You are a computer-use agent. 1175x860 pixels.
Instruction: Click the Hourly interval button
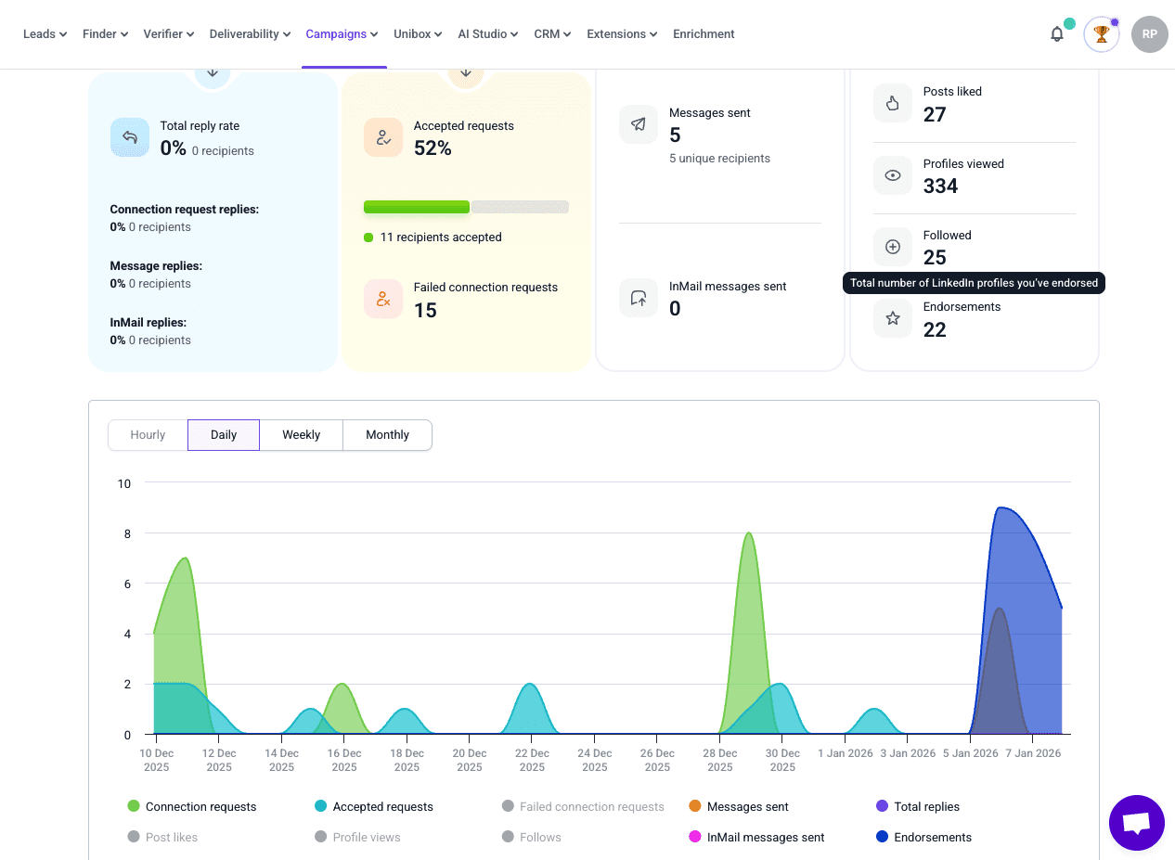148,435
